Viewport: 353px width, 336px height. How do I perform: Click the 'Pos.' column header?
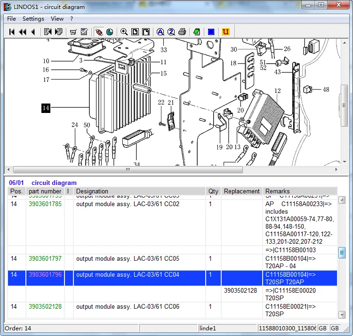tap(17, 191)
